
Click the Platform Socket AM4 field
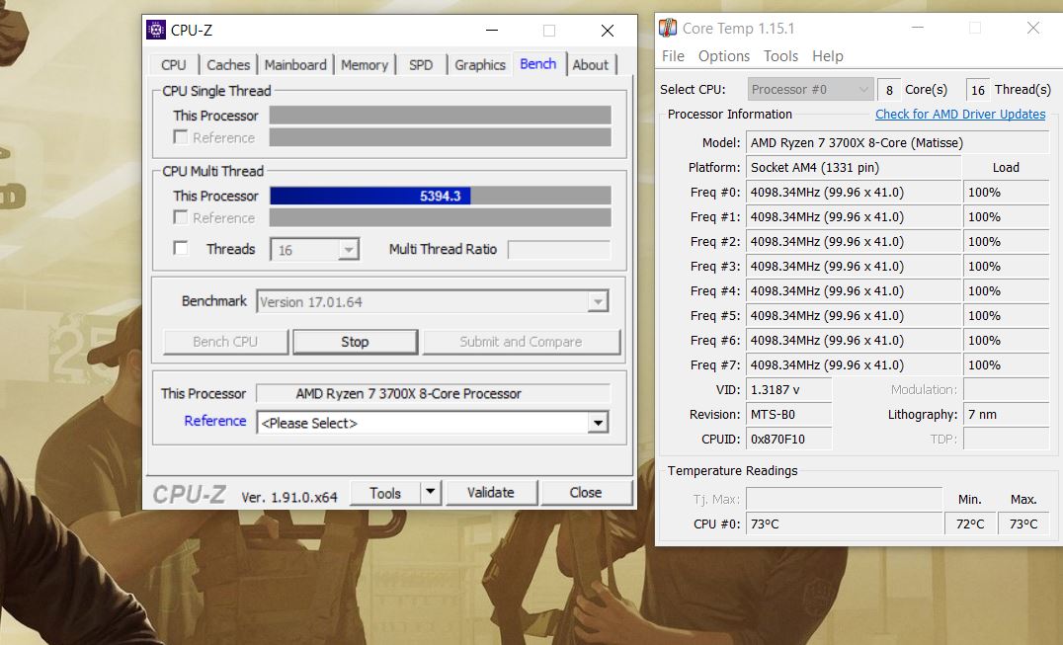pyautogui.click(x=854, y=167)
